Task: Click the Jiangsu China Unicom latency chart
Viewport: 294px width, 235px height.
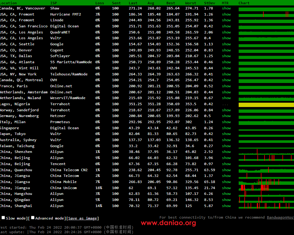Action: (x=266, y=188)
